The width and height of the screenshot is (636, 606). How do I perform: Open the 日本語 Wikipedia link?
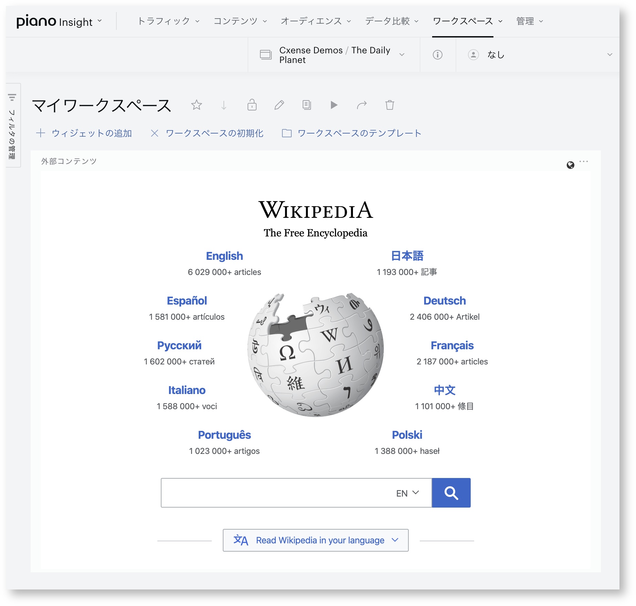pos(407,256)
